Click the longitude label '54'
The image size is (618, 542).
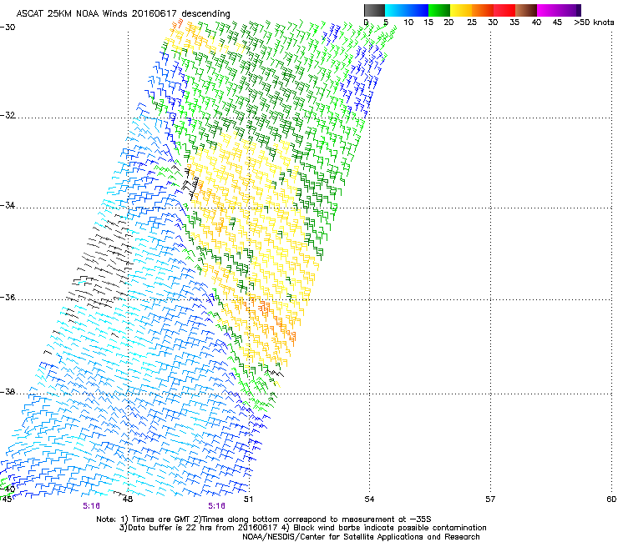[369, 499]
